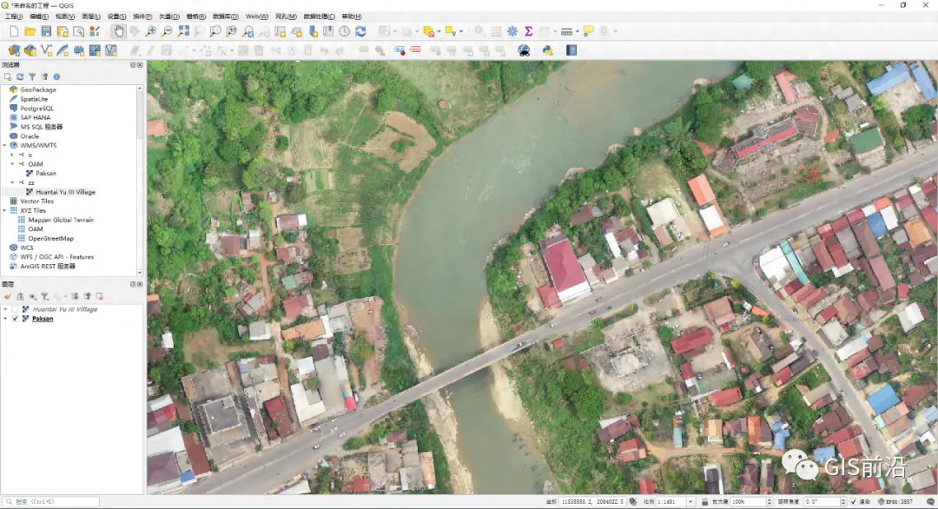Click the Refresh map canvas icon
Viewport: 938px width, 509px height.
[x=360, y=31]
